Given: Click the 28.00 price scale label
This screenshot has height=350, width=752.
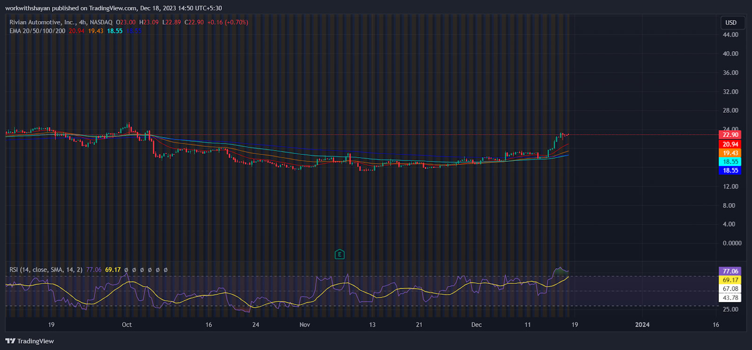Looking at the screenshot, I should 730,110.
